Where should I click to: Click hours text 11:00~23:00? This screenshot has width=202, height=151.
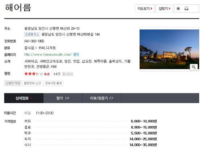(x=44, y=113)
